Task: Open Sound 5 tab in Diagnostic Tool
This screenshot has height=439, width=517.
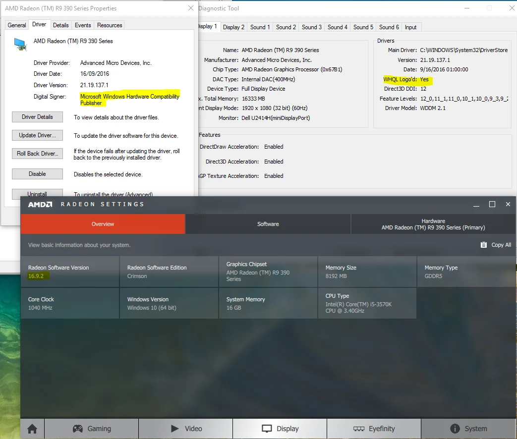Action: pyautogui.click(x=363, y=27)
